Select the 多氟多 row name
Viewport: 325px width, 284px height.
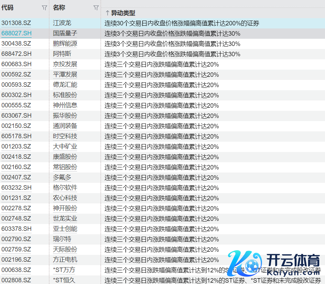point(62,177)
